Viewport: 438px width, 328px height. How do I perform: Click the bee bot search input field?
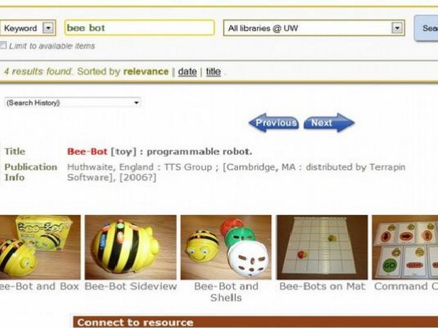click(140, 28)
